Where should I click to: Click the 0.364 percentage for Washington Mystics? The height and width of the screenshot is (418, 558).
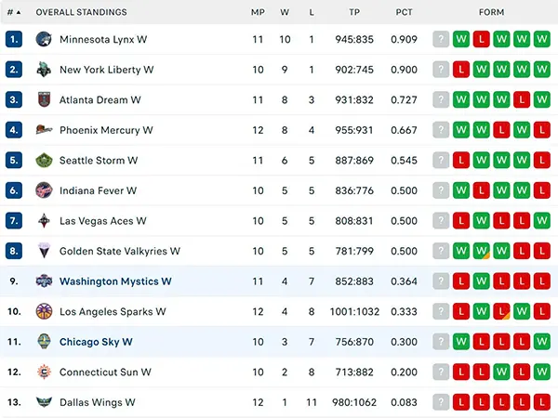click(404, 281)
